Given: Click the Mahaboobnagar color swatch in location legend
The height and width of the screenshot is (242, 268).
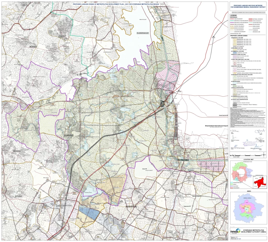Looking at the screenshot, I should point(232,182).
